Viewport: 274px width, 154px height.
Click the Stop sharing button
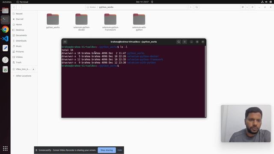tap(107, 150)
